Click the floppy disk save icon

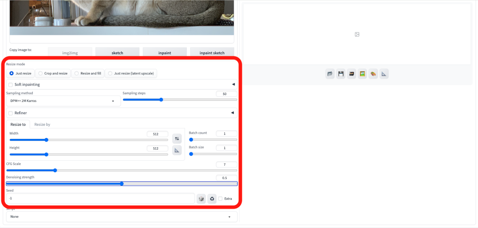click(341, 74)
